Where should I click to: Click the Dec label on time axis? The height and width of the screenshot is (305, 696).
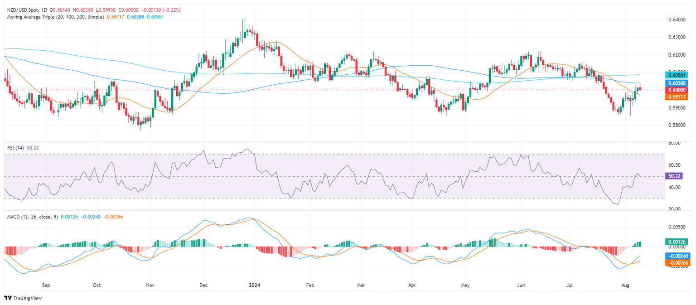[x=203, y=286]
